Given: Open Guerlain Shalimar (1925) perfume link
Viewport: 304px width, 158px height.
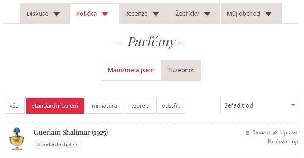Looking at the screenshot, I should pos(71,133).
